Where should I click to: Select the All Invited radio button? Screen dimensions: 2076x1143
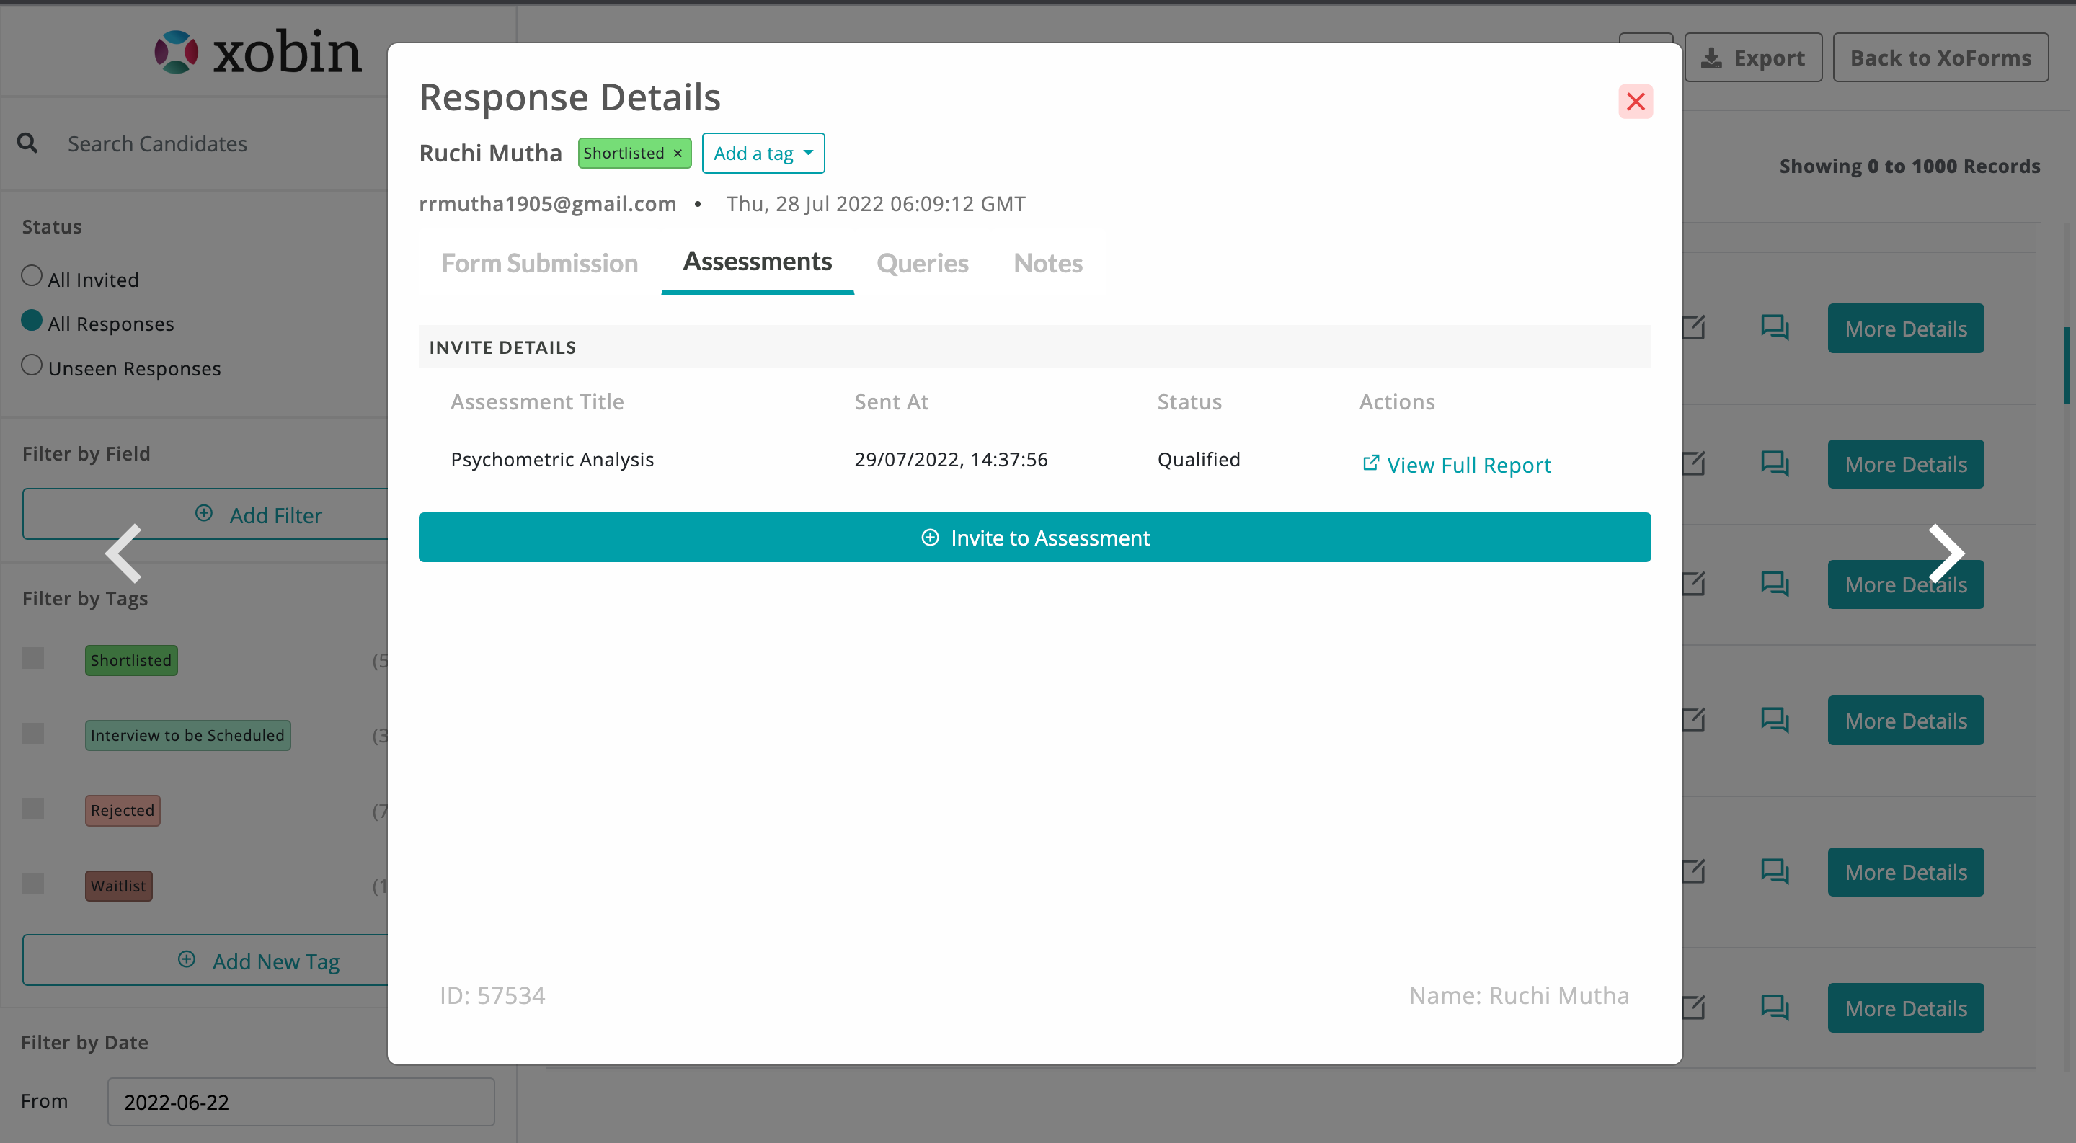pos(32,276)
